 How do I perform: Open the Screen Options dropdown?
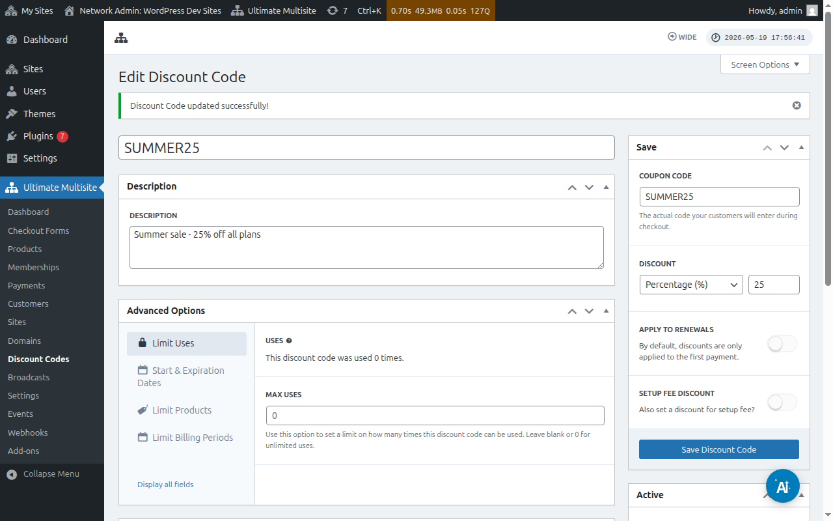click(765, 64)
